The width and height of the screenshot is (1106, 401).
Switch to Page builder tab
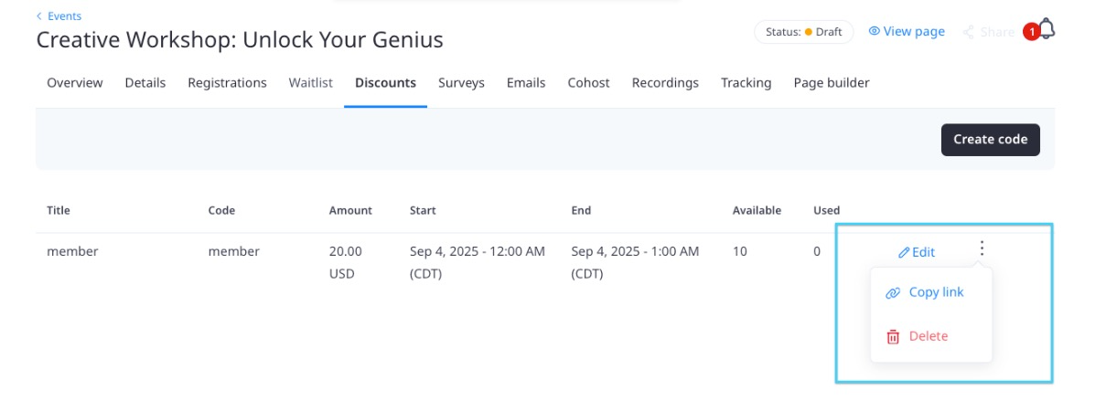[831, 83]
